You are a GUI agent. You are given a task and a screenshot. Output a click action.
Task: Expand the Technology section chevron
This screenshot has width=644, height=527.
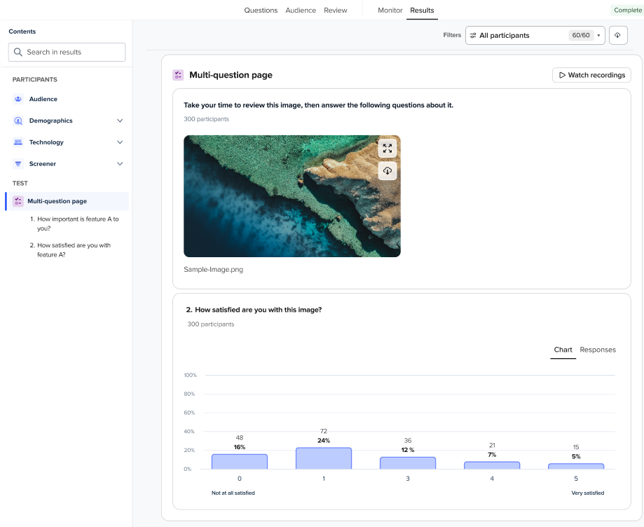pos(120,142)
